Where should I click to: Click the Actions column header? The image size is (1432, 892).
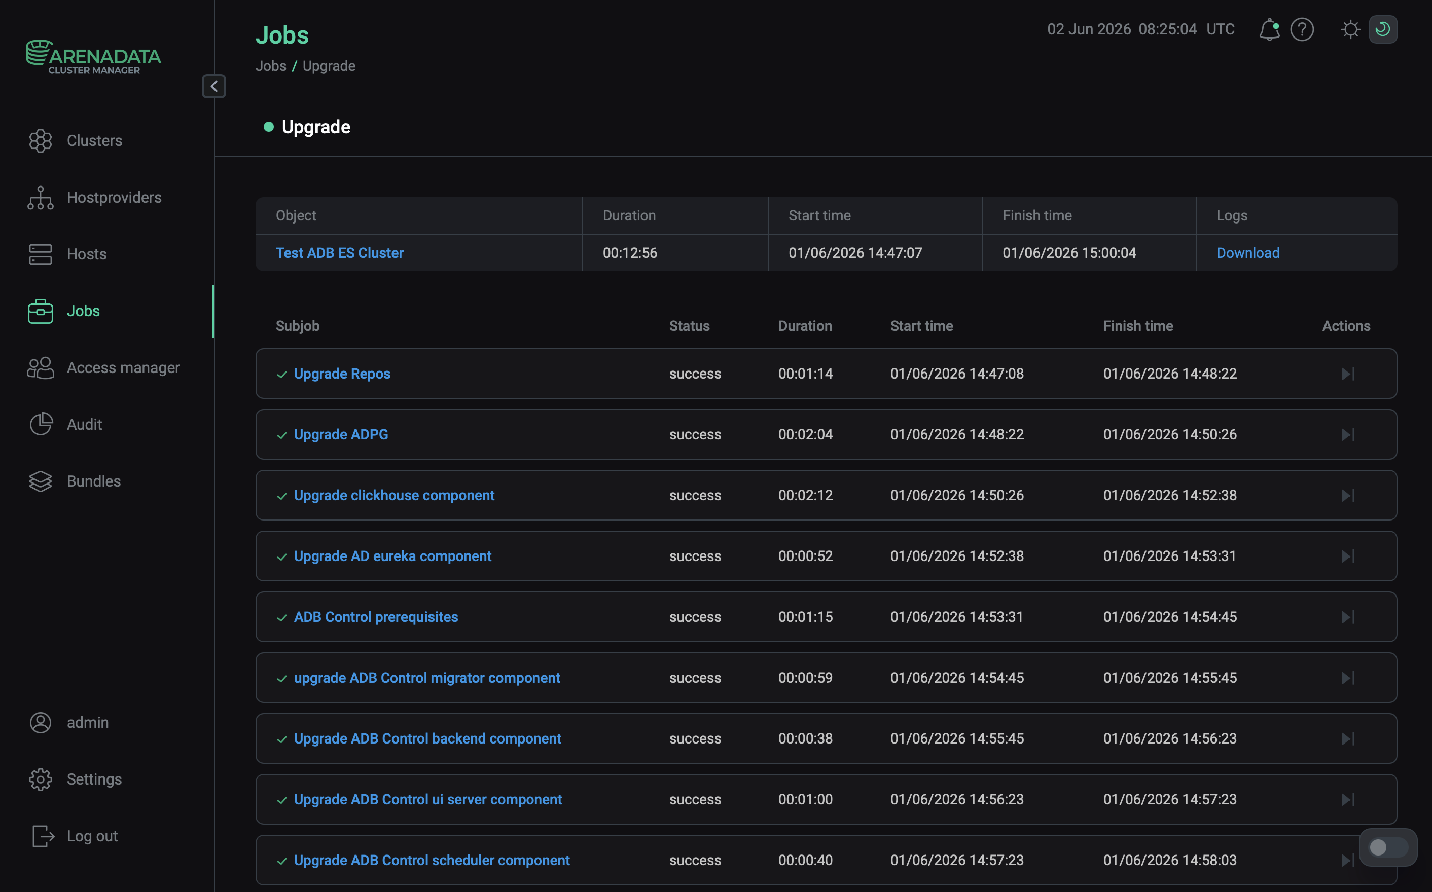tap(1346, 326)
